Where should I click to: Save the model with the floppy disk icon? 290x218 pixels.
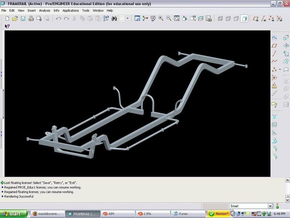[22, 18]
